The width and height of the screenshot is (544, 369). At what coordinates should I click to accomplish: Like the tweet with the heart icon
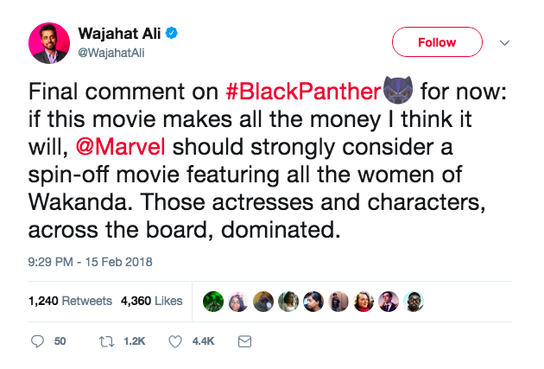pyautogui.click(x=174, y=341)
